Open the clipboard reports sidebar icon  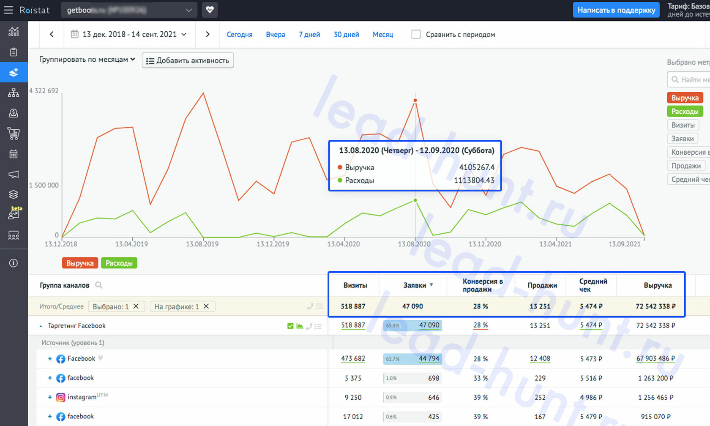[x=14, y=52]
